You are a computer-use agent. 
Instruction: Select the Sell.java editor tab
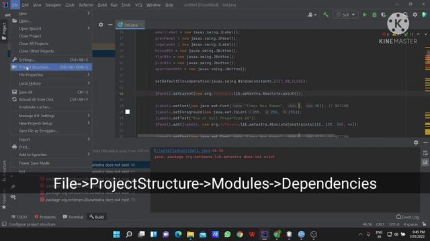coord(130,25)
